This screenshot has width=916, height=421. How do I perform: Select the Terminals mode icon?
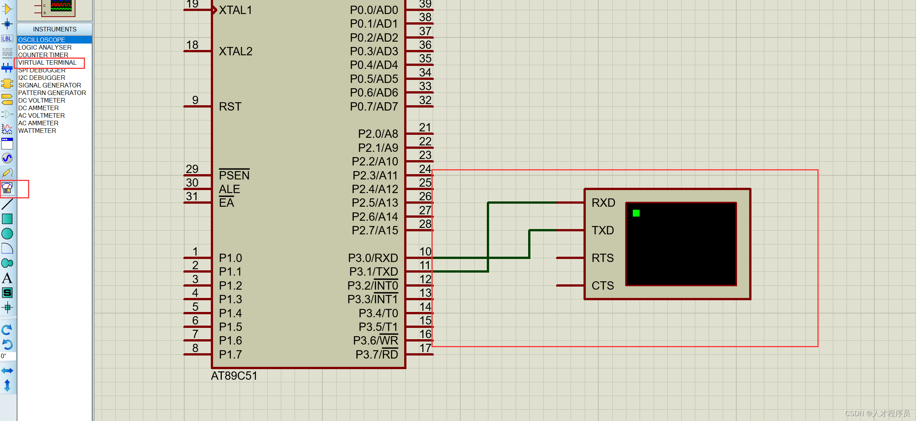(7, 99)
